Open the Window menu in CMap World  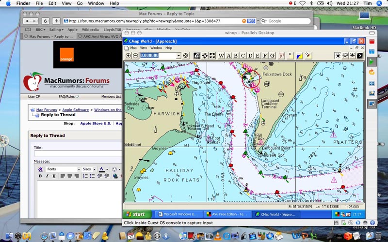coord(156,48)
